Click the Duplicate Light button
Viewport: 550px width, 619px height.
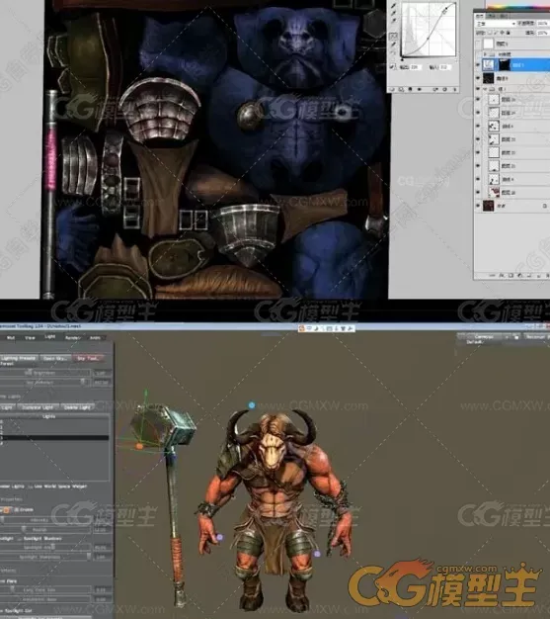pyautogui.click(x=39, y=407)
